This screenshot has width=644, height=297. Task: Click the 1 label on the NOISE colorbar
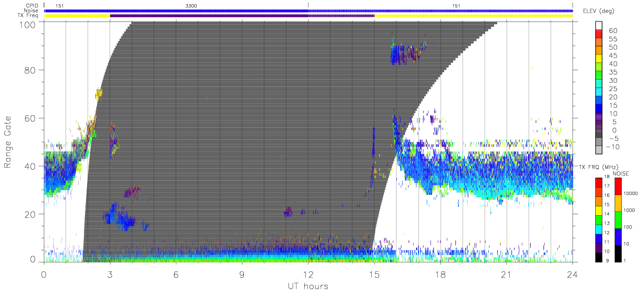625,261
